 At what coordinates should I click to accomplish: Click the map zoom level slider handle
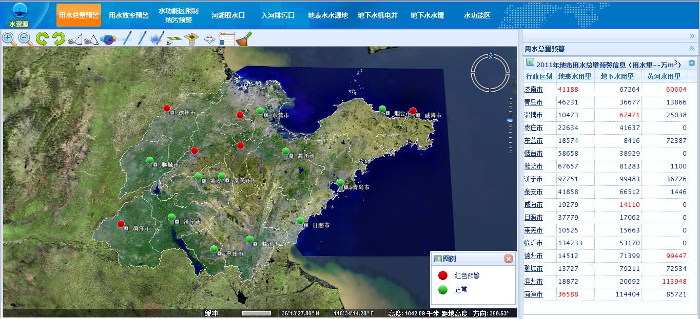tap(510, 120)
